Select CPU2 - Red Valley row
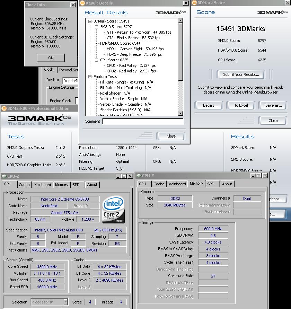This screenshot has width=291, height=309. tap(131, 71)
